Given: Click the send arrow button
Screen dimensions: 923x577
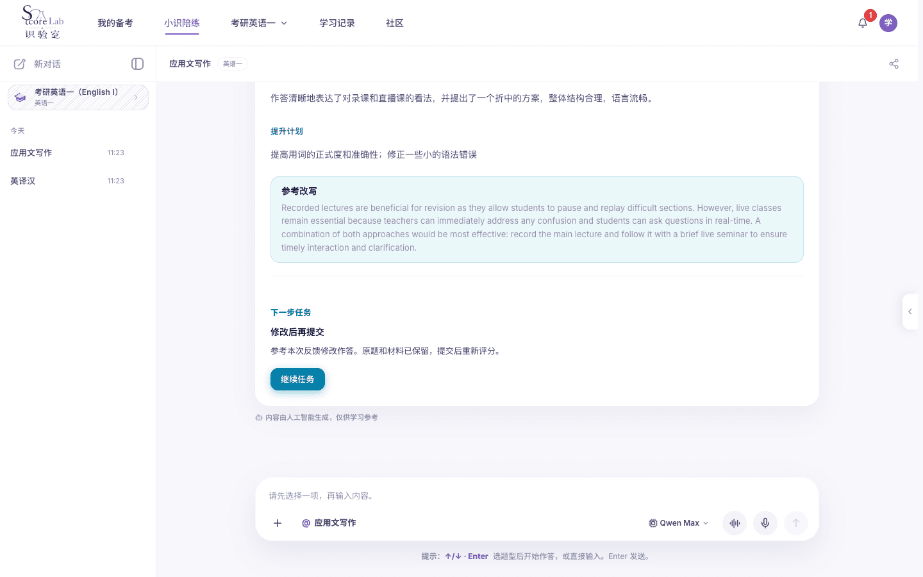Looking at the screenshot, I should tap(796, 523).
